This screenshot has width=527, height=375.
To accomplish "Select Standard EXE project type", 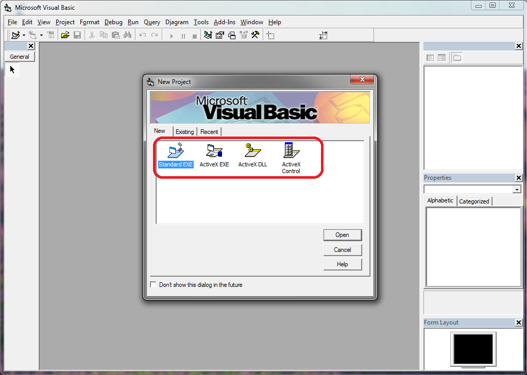I will tap(176, 155).
